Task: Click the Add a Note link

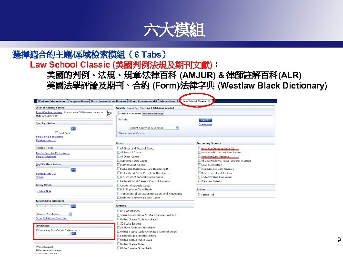Action: pyautogui.click(x=44, y=191)
